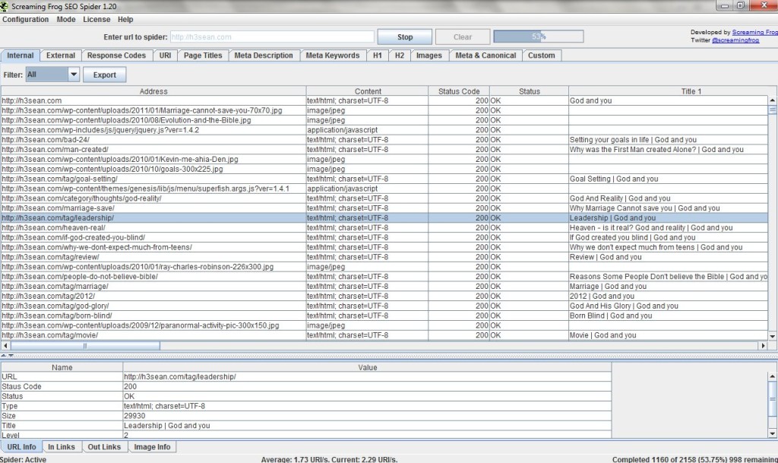Show the Image Info tab
Viewport: 778px width, 463px height.
coord(153,447)
